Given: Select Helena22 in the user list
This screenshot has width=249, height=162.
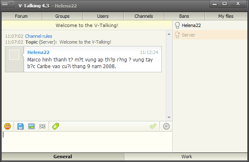Looking at the screenshot, I should [x=210, y=25].
